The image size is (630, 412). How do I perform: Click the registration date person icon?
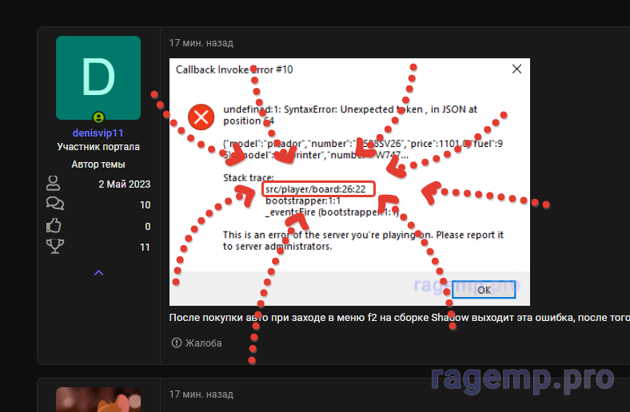(54, 184)
